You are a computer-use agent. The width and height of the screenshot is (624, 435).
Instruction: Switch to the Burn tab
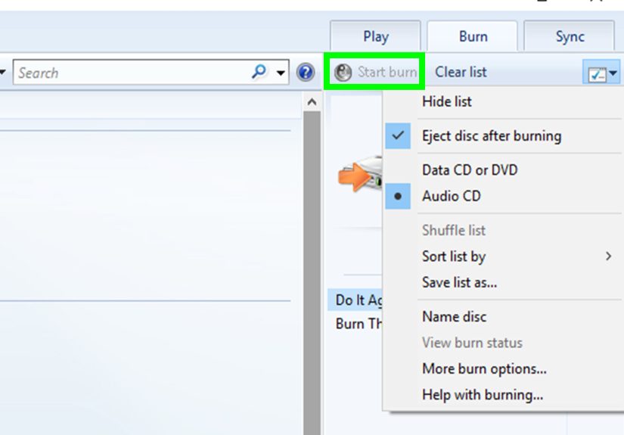[473, 36]
